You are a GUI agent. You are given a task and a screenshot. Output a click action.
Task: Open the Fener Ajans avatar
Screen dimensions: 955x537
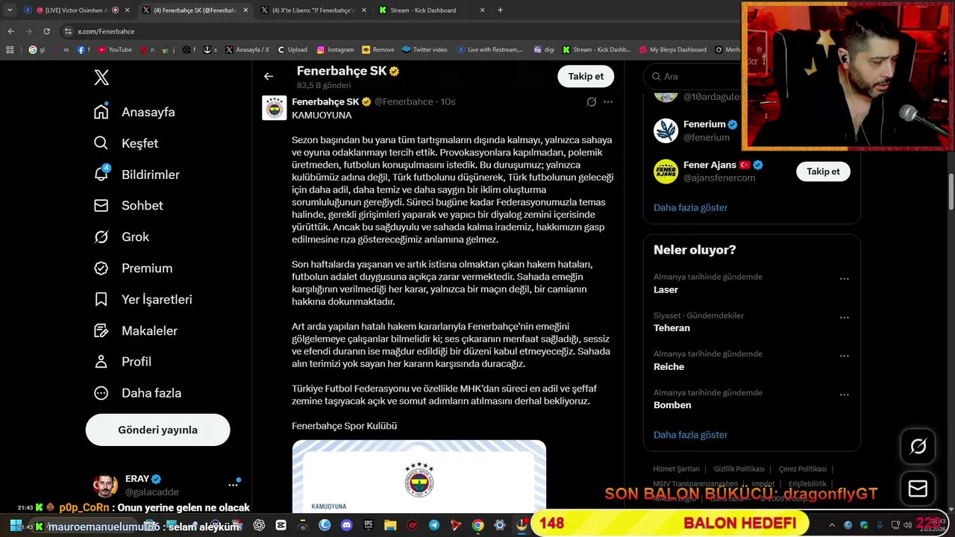[666, 172]
